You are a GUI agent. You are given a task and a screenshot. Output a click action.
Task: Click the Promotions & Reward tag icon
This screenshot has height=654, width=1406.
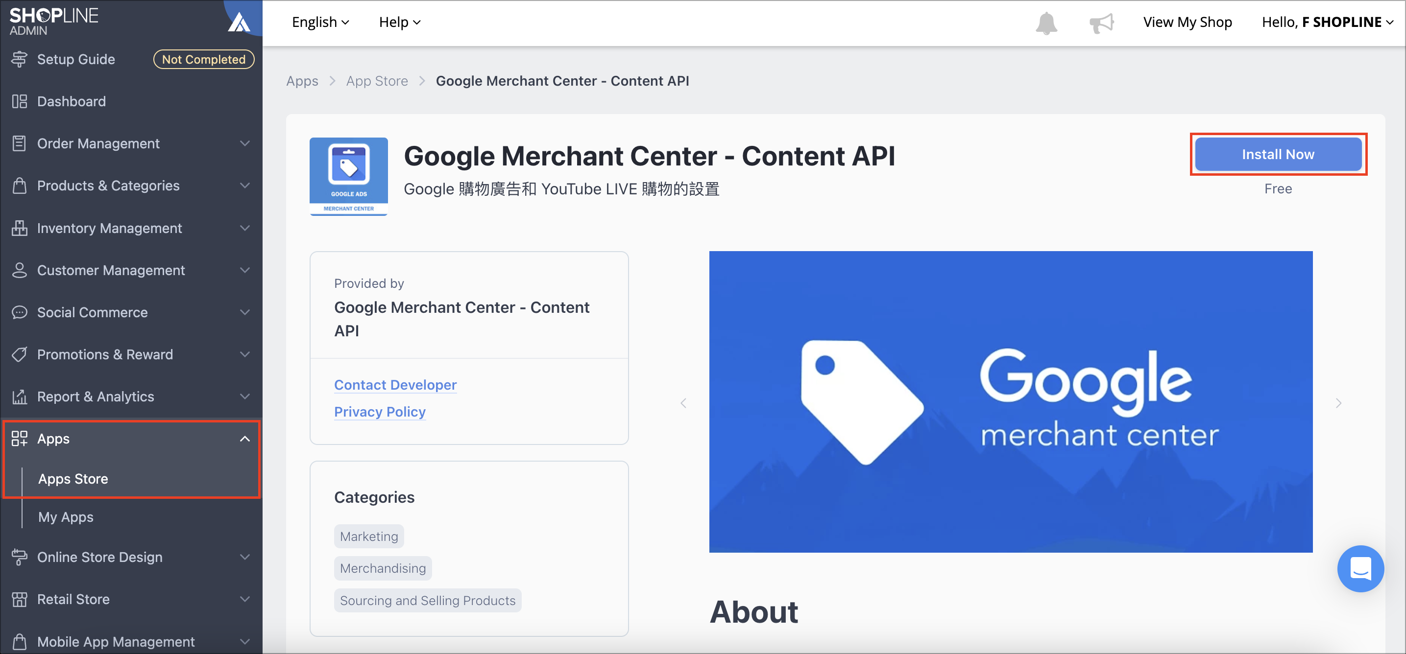(x=19, y=354)
